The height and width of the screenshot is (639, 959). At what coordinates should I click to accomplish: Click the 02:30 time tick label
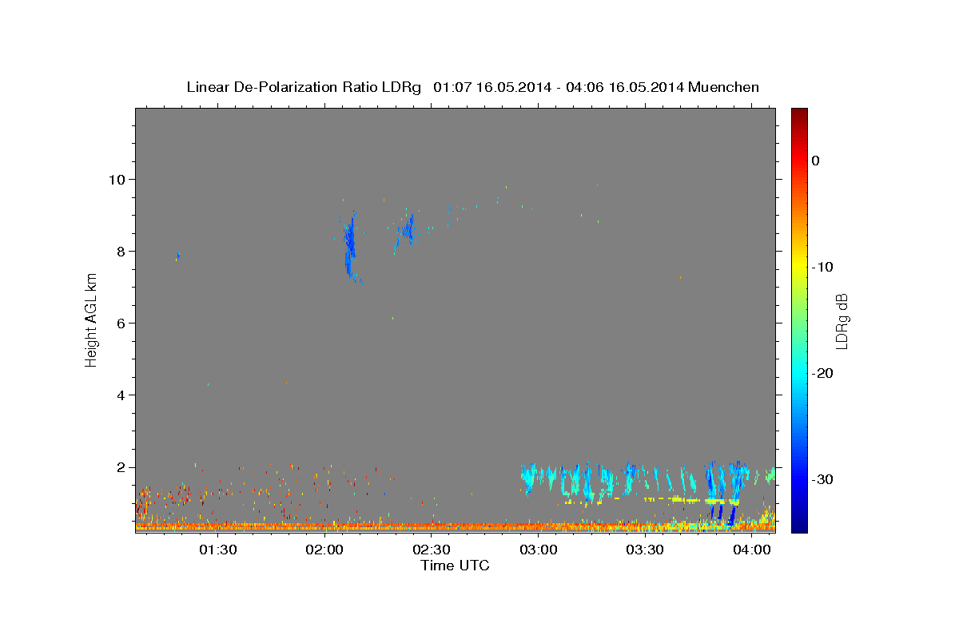(x=432, y=550)
